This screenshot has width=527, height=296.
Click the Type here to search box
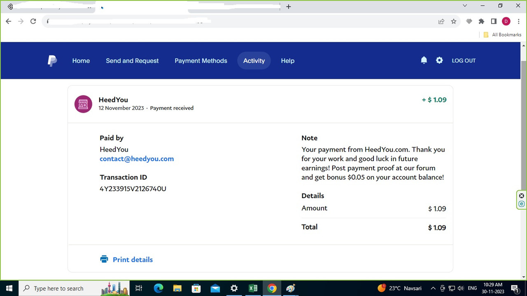(74, 288)
